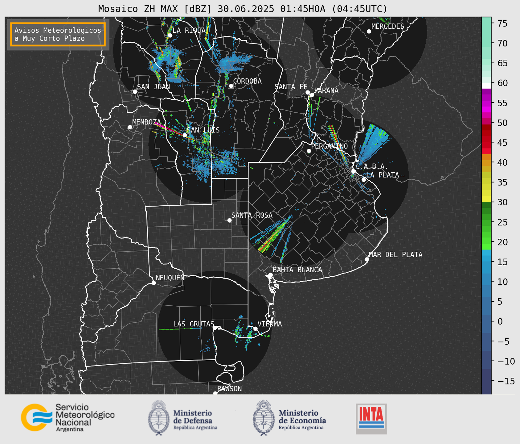Select the Rawson city marker

tap(215, 393)
